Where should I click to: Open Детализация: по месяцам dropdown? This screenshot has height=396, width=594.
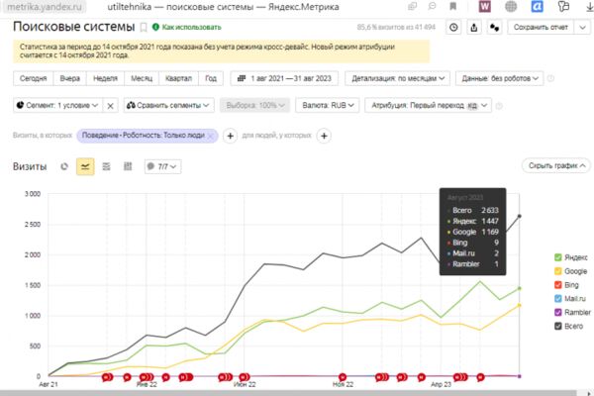[397, 78]
